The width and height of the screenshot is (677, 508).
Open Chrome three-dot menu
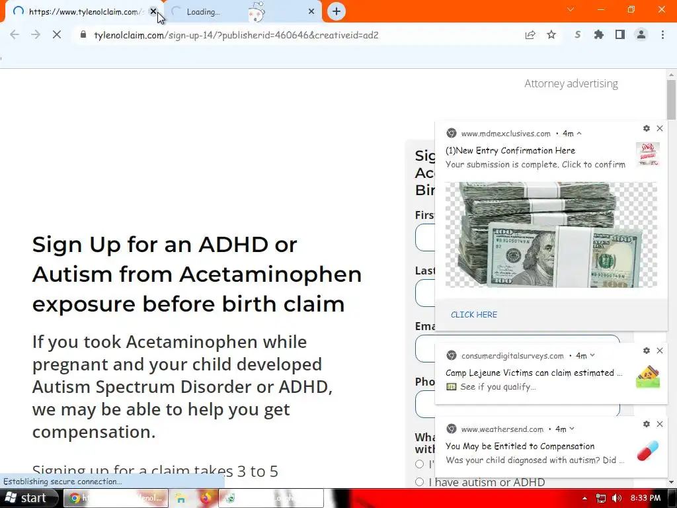pyautogui.click(x=662, y=35)
